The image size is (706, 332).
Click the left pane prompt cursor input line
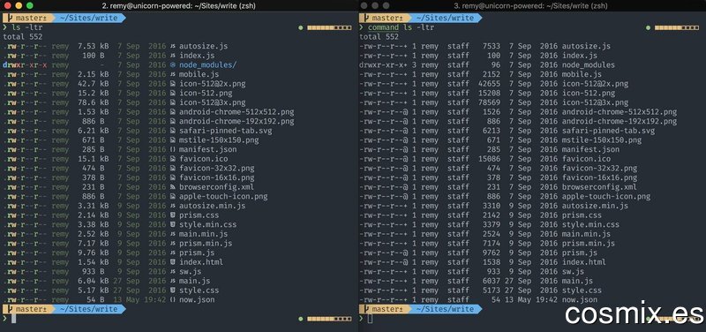13,319
